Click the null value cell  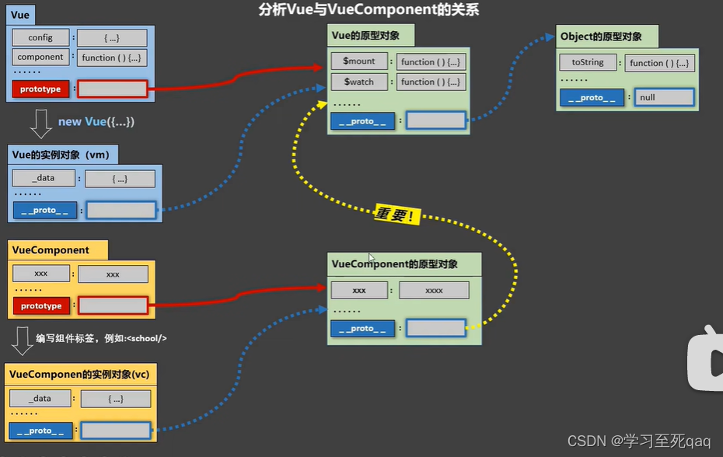[665, 97]
